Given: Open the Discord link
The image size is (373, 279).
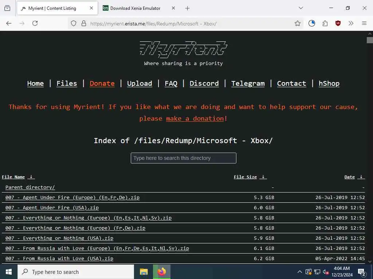Looking at the screenshot, I should click(x=204, y=84).
